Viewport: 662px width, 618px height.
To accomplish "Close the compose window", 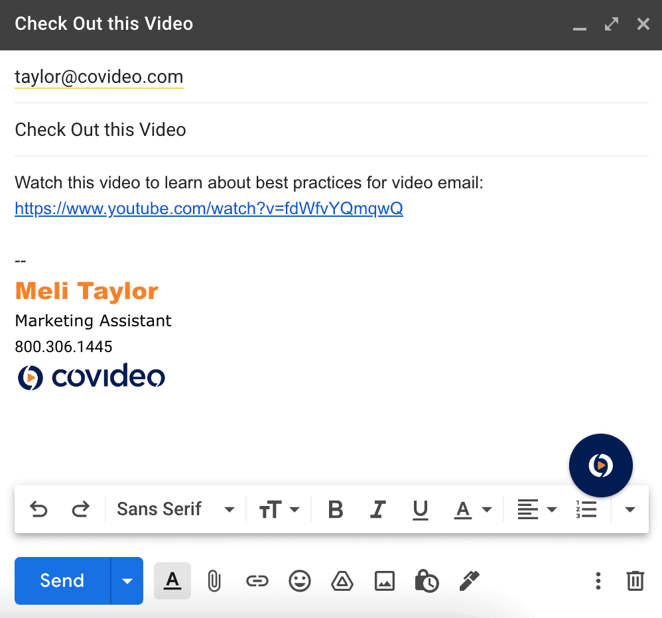I will pyautogui.click(x=643, y=24).
